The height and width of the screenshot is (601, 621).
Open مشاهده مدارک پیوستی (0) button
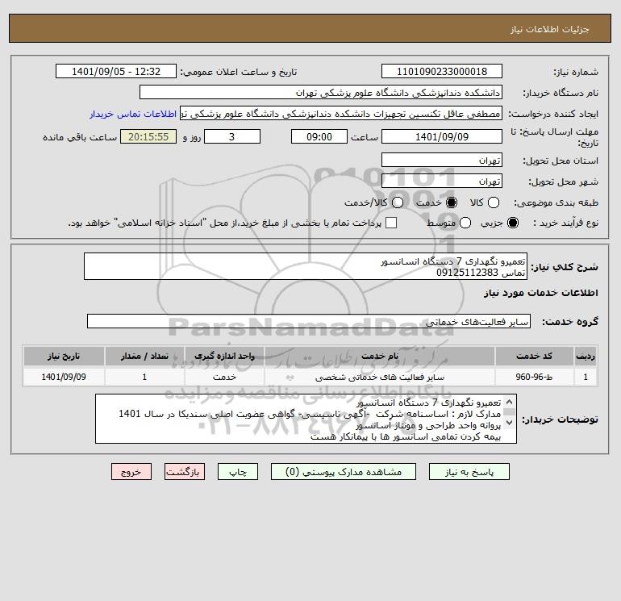click(x=344, y=472)
